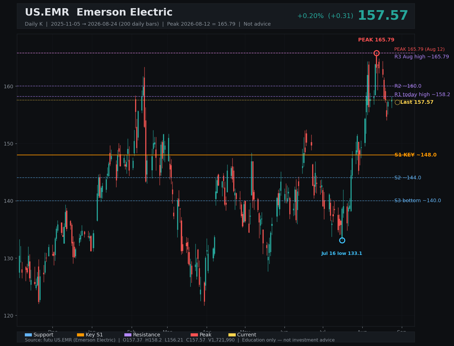454x346 pixels.
Task: Click the Resistance purple legend swatch
Action: coord(128,335)
